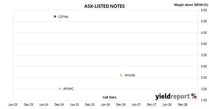Select the Dec-26 x-axis label
The image size is (209, 109).
pyautogui.click(x=121, y=105)
